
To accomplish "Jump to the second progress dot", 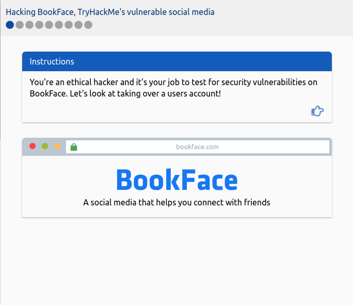I will point(20,25).
